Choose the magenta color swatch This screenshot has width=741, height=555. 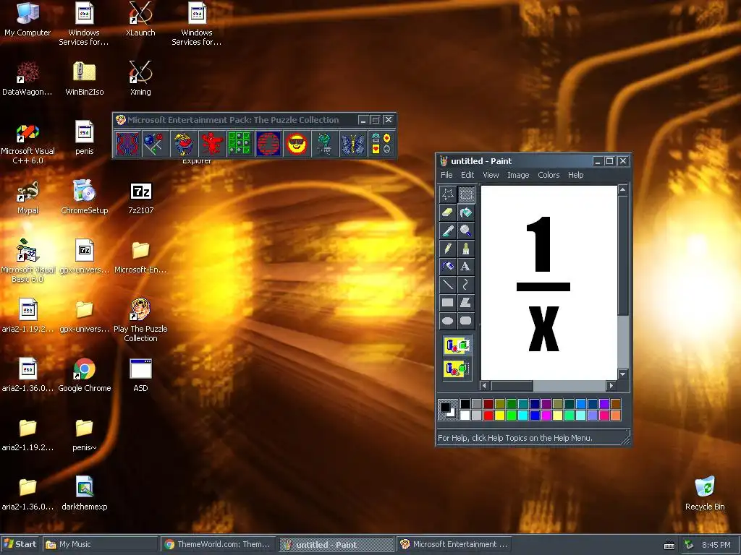click(546, 416)
